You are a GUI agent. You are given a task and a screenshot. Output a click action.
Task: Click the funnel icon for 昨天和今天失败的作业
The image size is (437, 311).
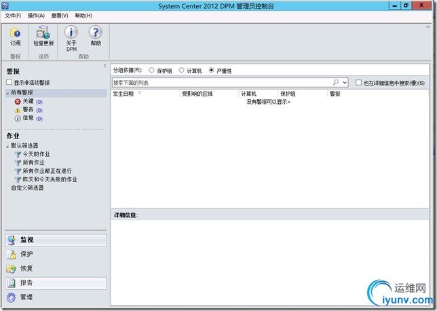pos(18,180)
